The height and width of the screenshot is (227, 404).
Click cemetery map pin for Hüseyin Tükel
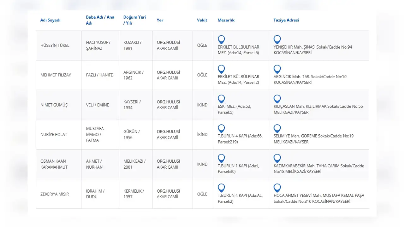tap(221, 39)
